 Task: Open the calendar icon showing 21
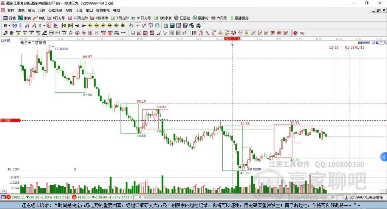[x=166, y=26]
